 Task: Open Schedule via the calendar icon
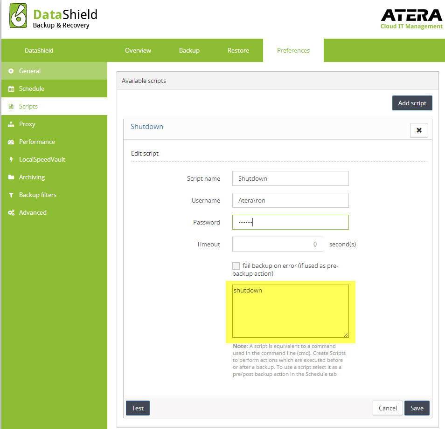(x=10, y=89)
